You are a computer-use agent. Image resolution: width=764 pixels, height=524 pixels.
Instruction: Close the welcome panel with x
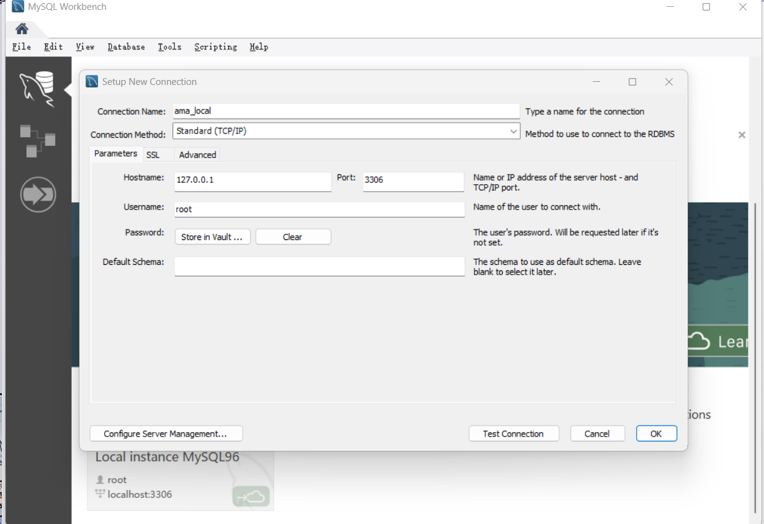click(742, 135)
